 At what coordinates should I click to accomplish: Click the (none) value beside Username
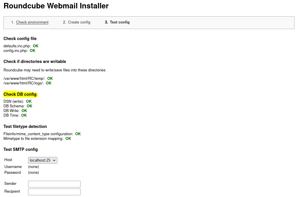click(x=34, y=167)
